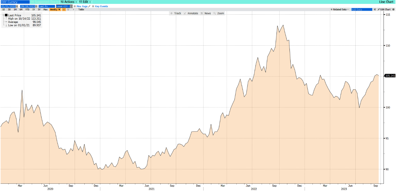Open the end date calendar picker
The width and height of the screenshot is (396, 192).
point(36,6)
